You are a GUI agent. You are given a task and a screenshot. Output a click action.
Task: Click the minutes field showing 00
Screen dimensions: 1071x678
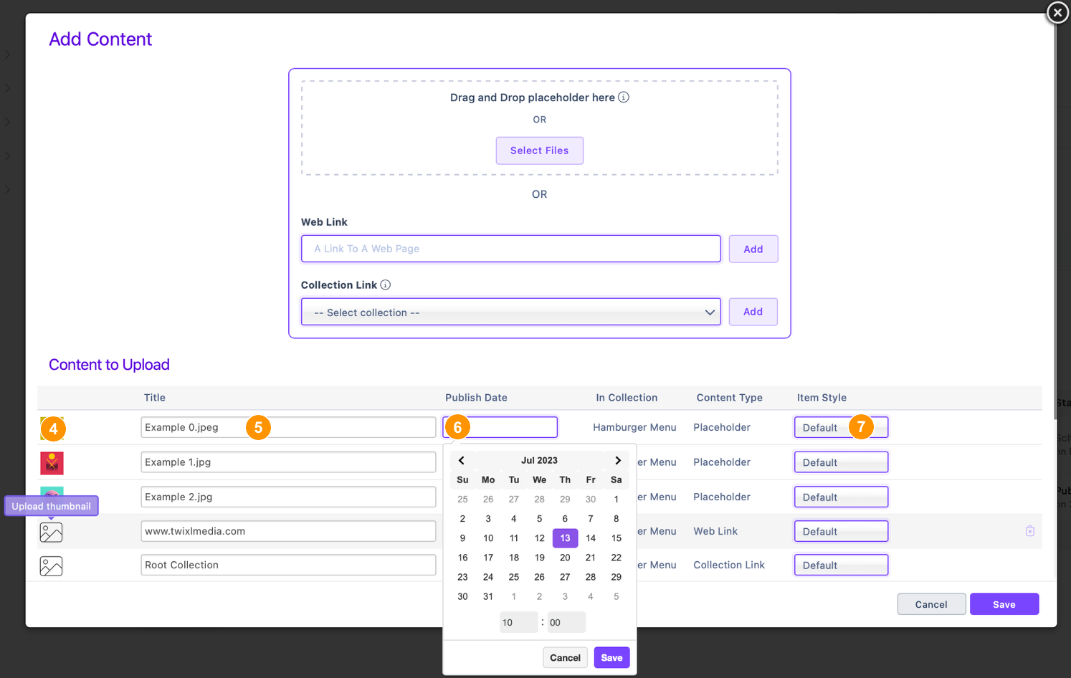click(566, 622)
